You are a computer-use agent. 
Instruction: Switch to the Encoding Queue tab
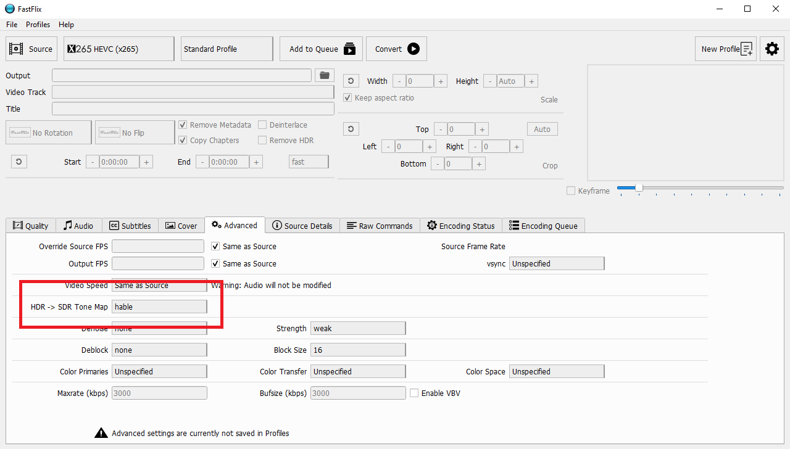543,226
